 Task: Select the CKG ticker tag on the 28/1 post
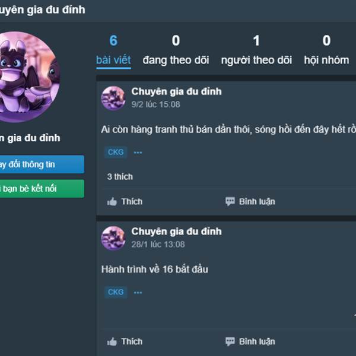pyautogui.click(x=116, y=292)
